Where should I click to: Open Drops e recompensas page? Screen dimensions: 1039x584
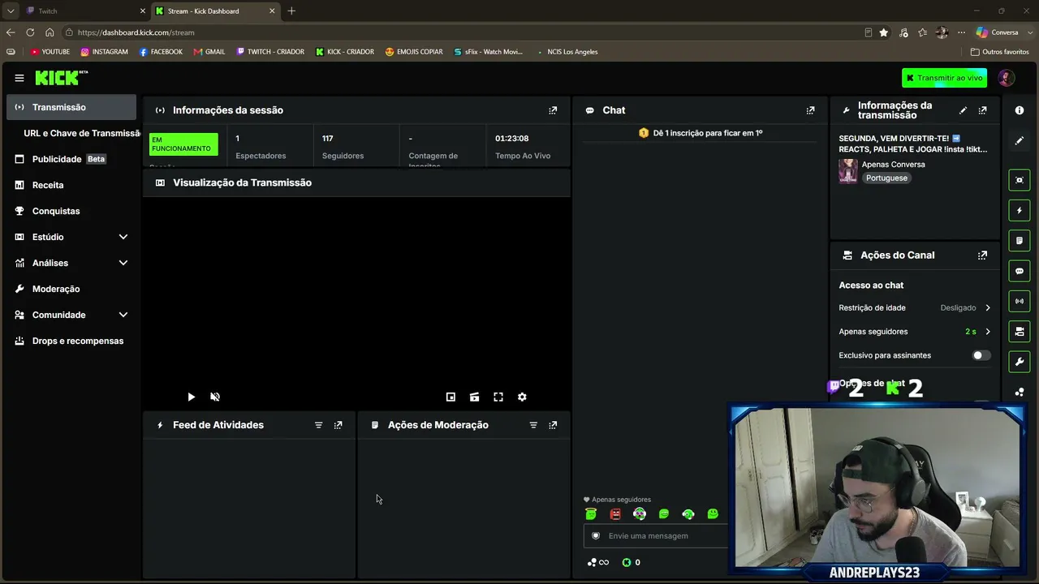71,341
